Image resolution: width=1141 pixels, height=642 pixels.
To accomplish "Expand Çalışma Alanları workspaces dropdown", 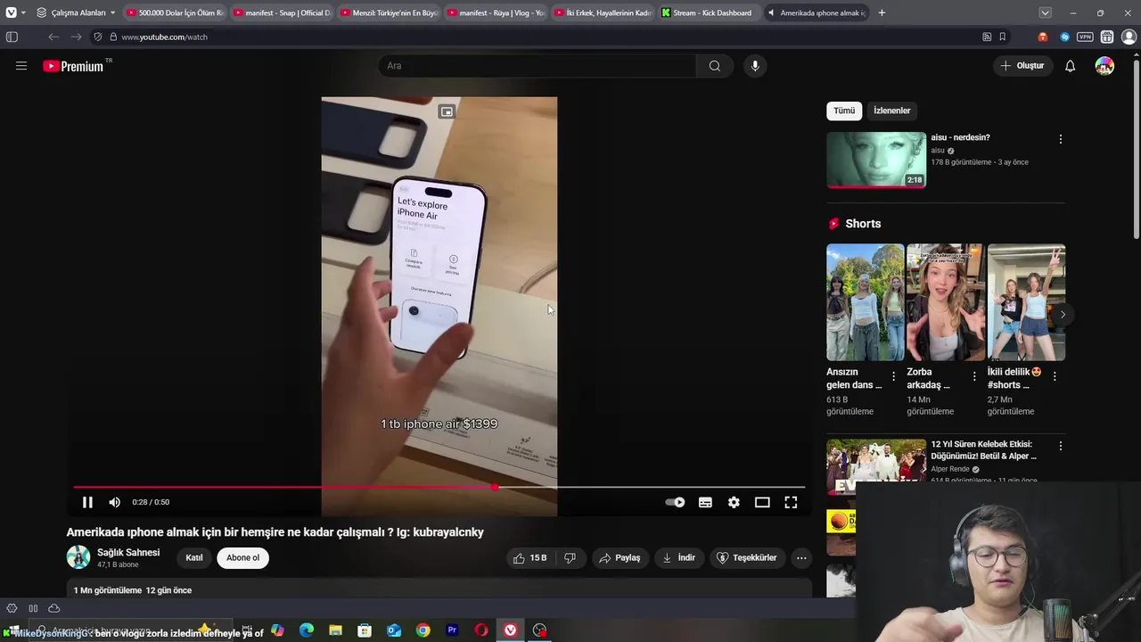I will pyautogui.click(x=76, y=12).
